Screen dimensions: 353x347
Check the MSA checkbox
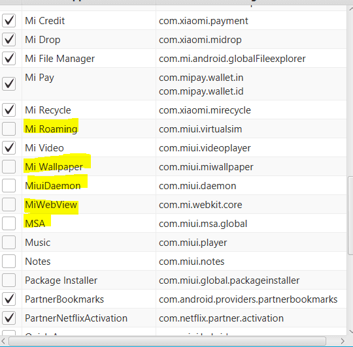coord(8,224)
